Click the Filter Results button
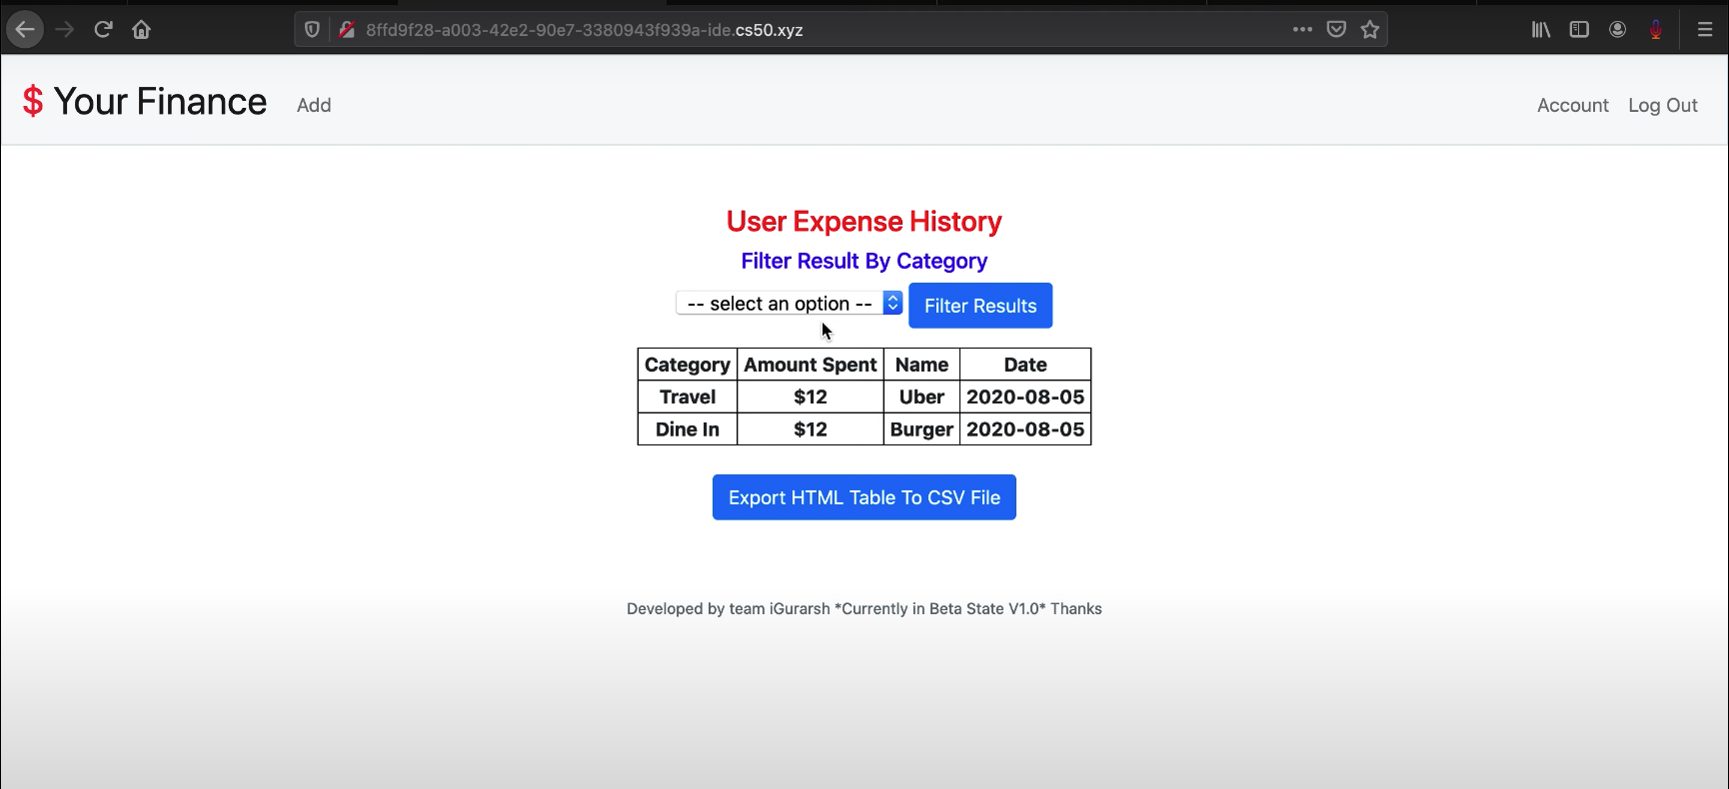Screen dimensions: 1729x789 coord(979,306)
